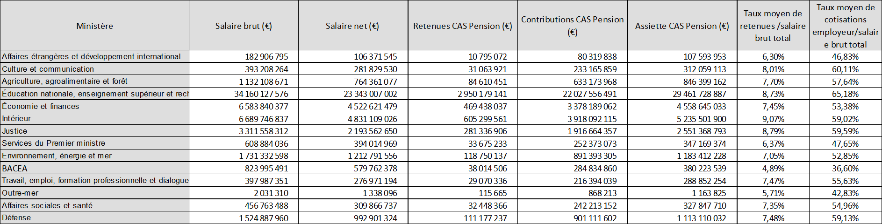Viewport: 882px width, 224px height.
Task: Click Économie et finances salaire net value
Action: pyautogui.click(x=372, y=106)
